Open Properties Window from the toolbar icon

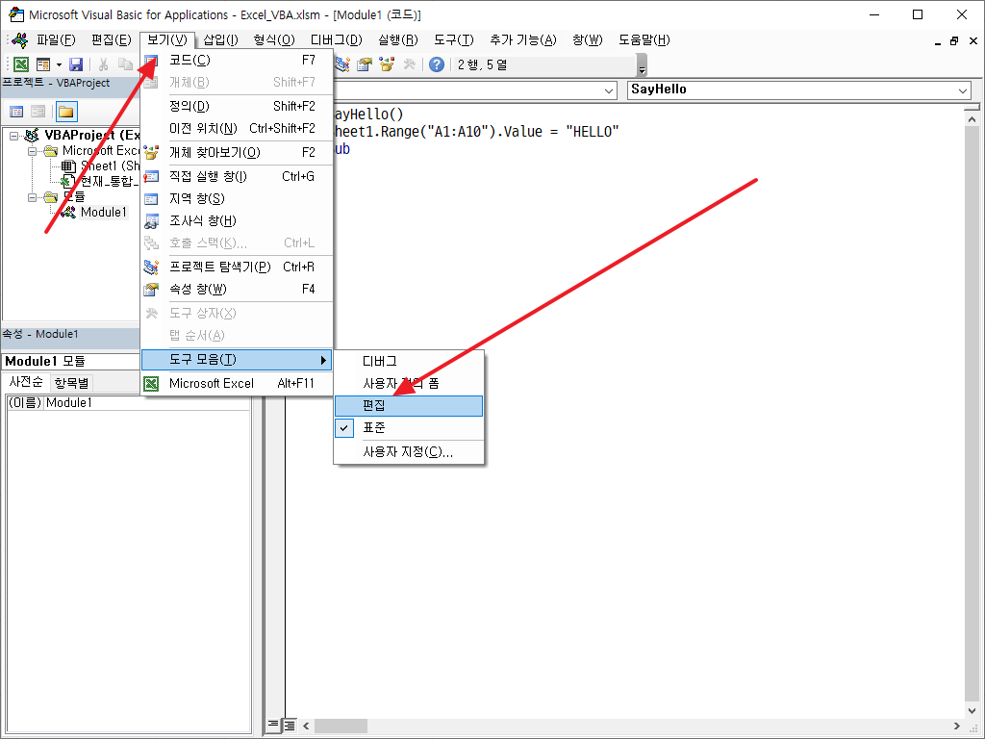point(365,64)
